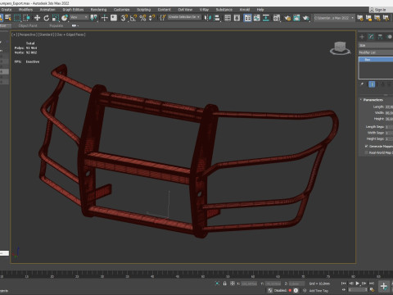This screenshot has width=393, height=295.
Task: Click the Select and Place tool
Action: click(65, 18)
